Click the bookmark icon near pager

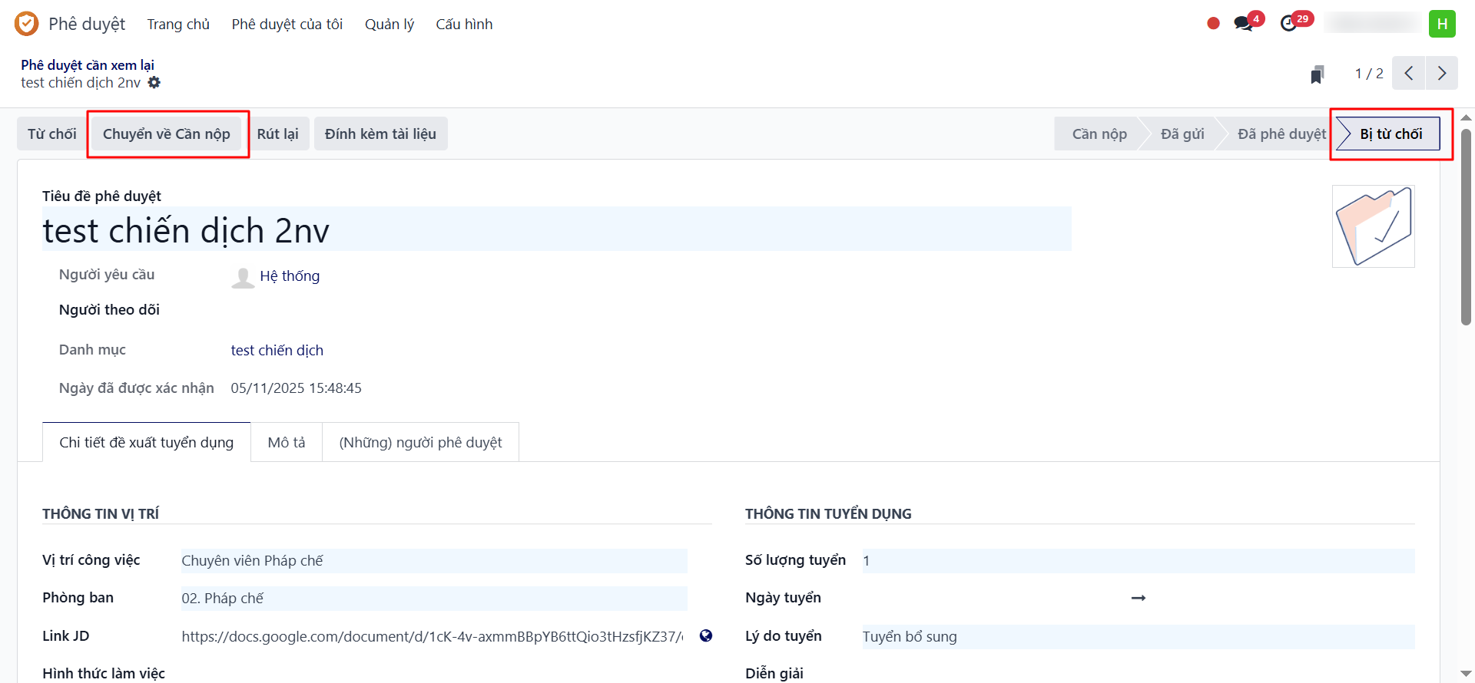coord(1317,74)
